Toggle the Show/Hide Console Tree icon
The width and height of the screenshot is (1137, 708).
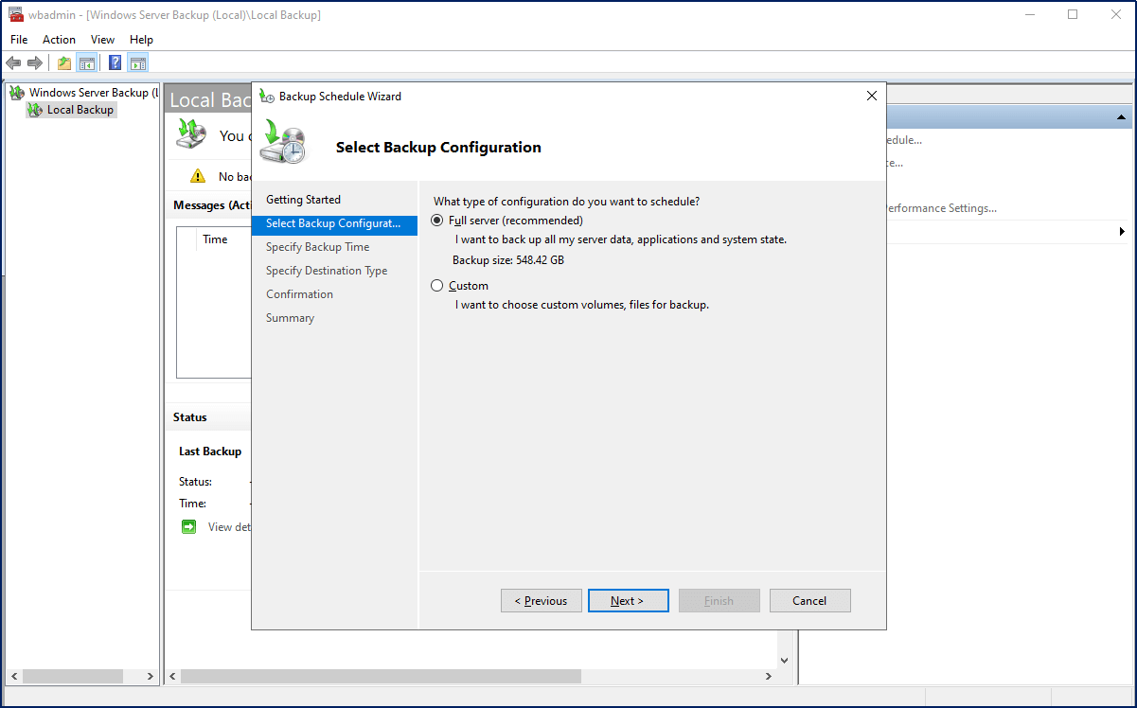(x=87, y=63)
